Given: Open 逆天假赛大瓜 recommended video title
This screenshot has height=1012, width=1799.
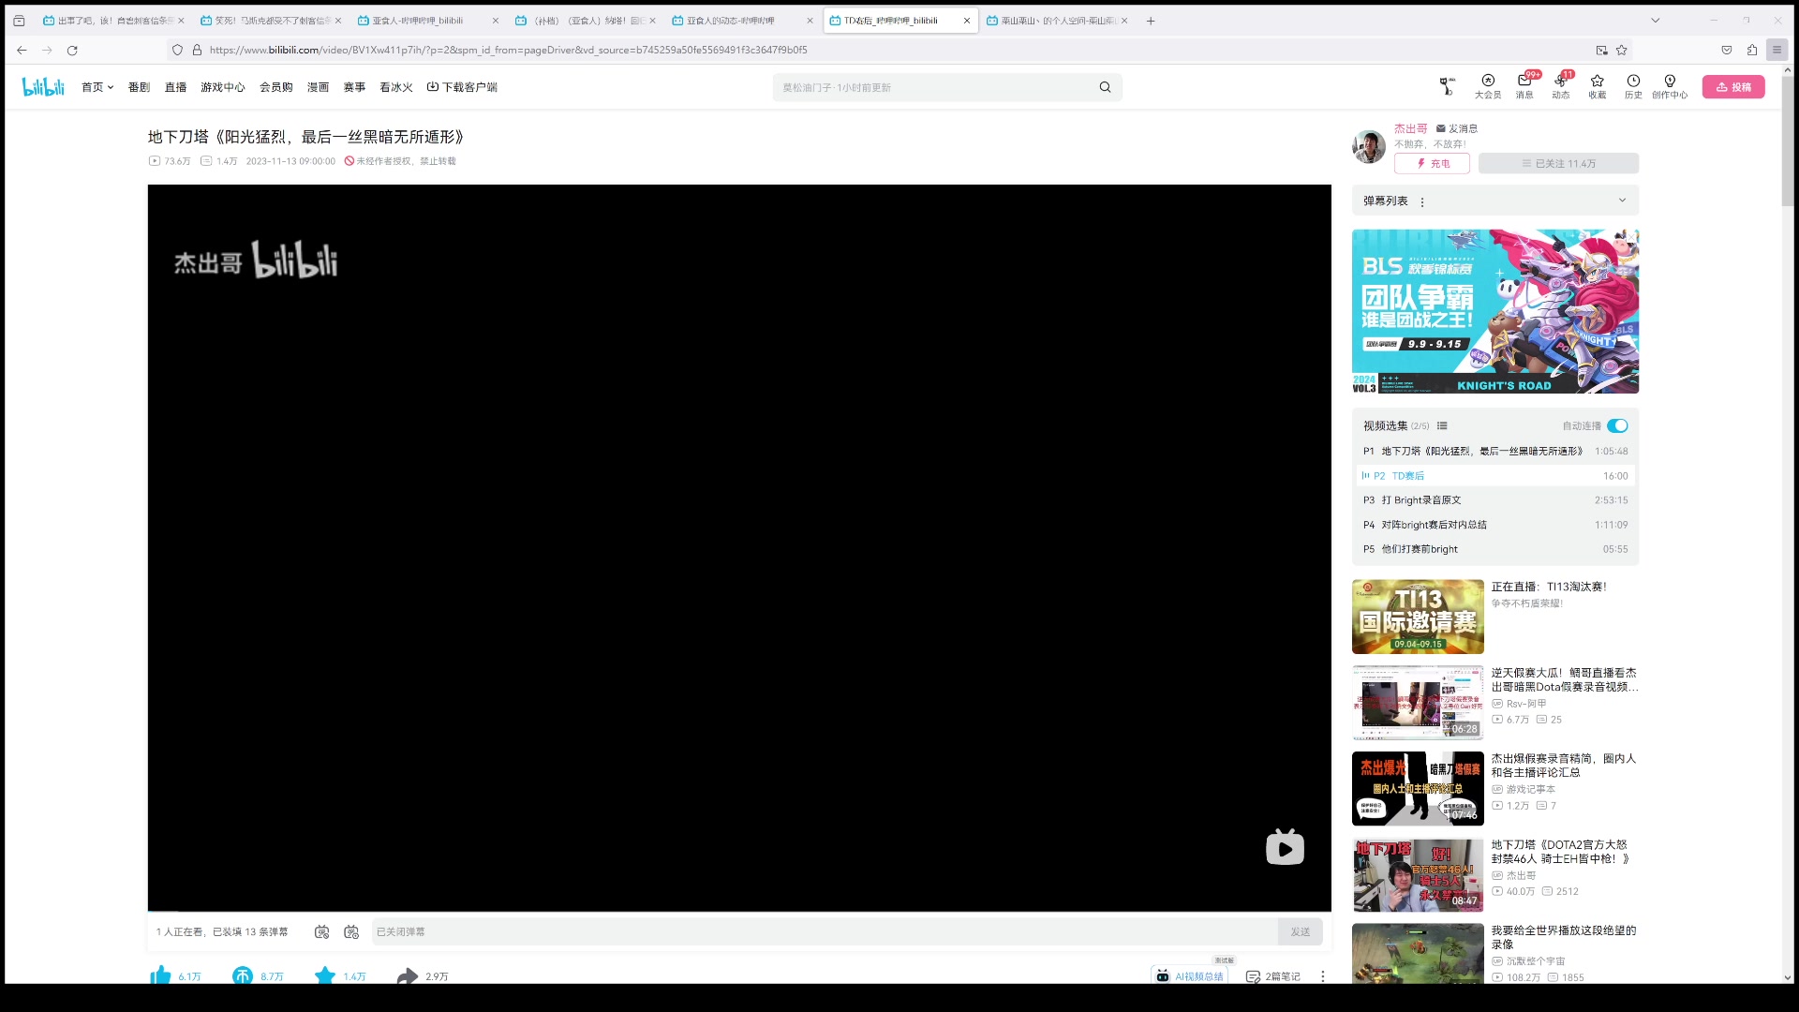Looking at the screenshot, I should pyautogui.click(x=1564, y=679).
